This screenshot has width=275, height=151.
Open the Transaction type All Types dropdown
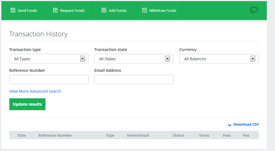pyautogui.click(x=49, y=59)
